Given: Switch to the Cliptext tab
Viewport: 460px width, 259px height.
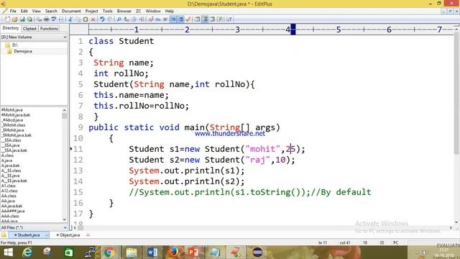Looking at the screenshot, I should tap(29, 29).
